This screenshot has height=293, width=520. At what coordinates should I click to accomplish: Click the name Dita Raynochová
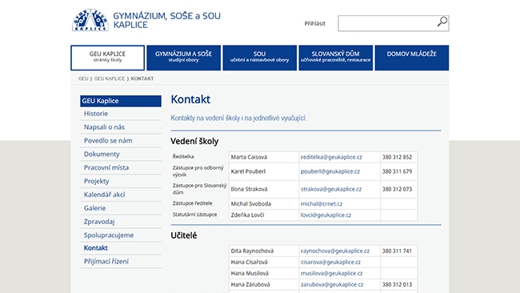pyautogui.click(x=252, y=251)
